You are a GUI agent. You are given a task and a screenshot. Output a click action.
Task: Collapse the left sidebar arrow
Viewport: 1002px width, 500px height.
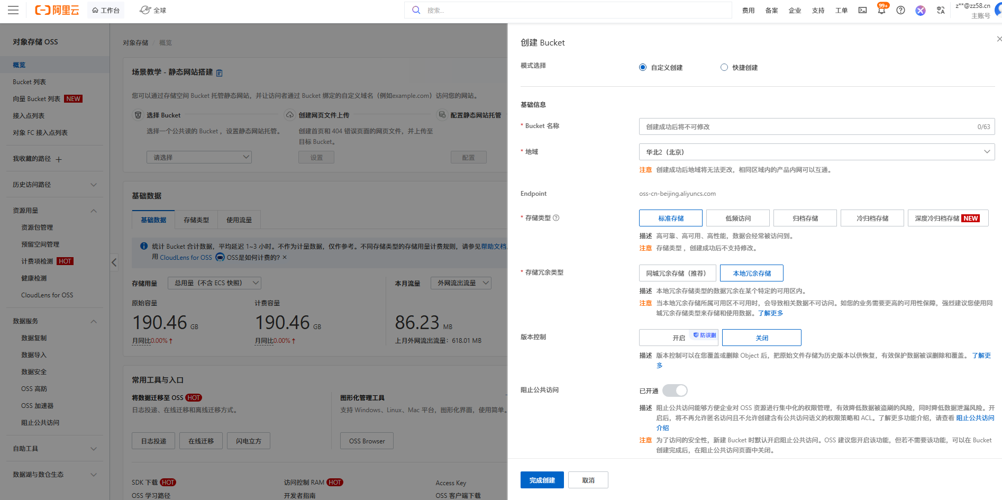114,262
